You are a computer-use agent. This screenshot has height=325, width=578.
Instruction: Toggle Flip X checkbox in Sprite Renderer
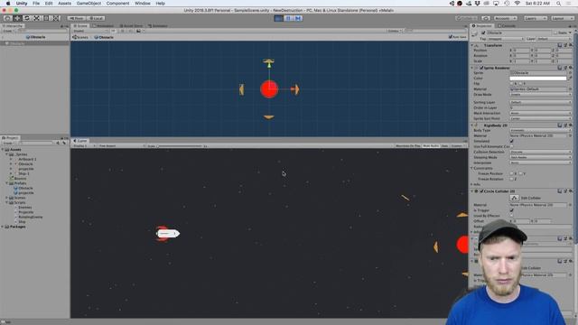pos(512,84)
